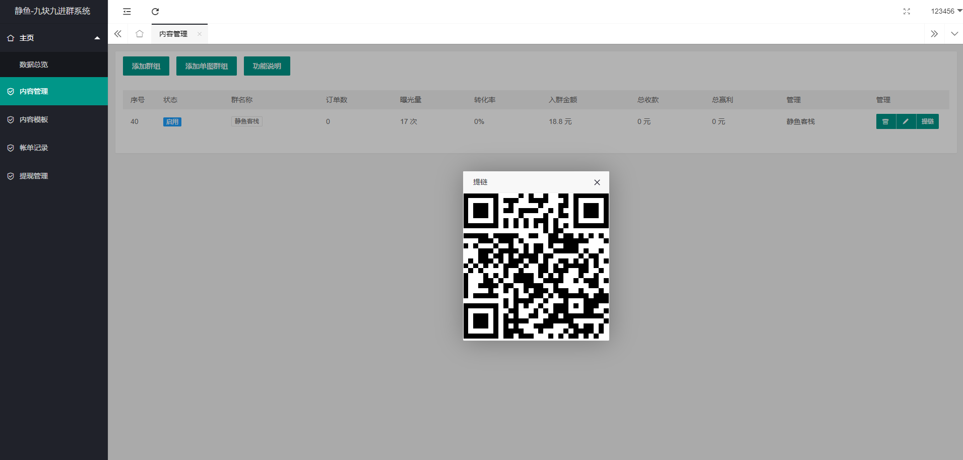Click the 提链 dialog title

tap(480, 182)
